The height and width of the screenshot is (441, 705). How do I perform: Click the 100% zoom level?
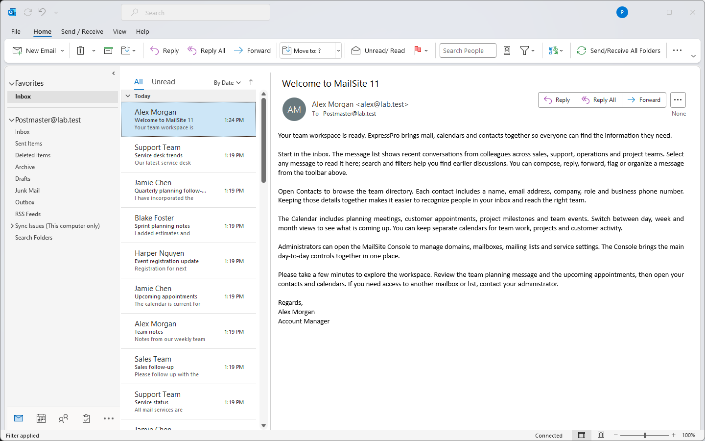(689, 435)
